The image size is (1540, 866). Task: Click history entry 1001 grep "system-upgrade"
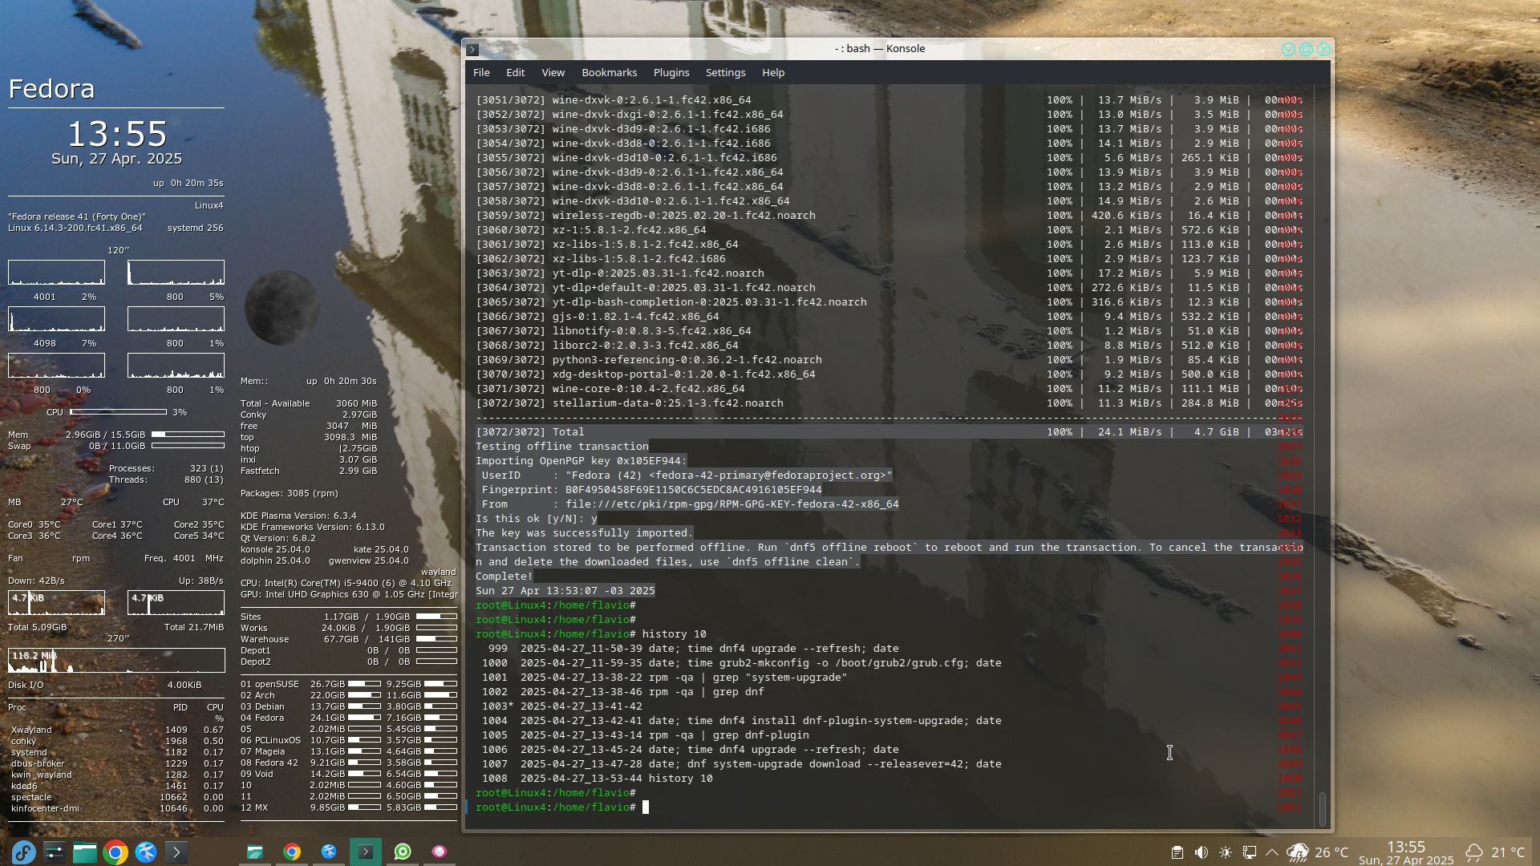point(665,678)
